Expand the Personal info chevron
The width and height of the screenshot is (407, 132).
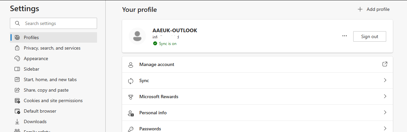pos(385,112)
